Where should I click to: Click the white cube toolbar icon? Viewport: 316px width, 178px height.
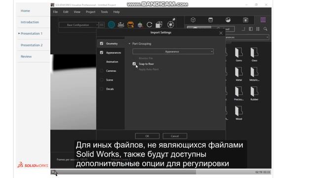click(159, 25)
